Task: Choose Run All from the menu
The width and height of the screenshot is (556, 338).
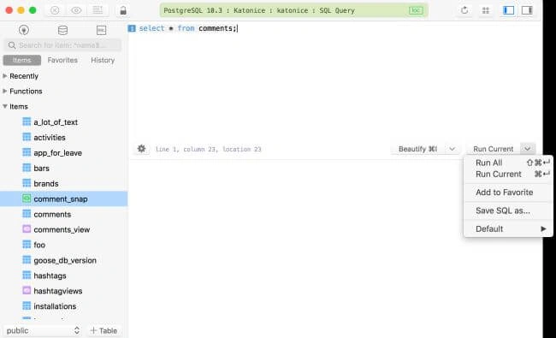Action: (x=508, y=163)
